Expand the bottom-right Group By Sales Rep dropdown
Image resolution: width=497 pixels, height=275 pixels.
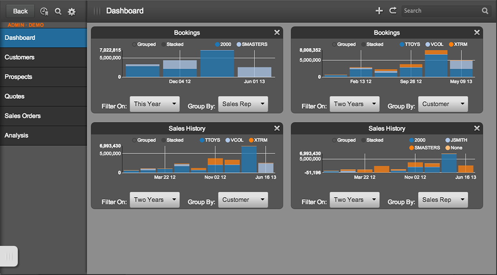point(443,200)
